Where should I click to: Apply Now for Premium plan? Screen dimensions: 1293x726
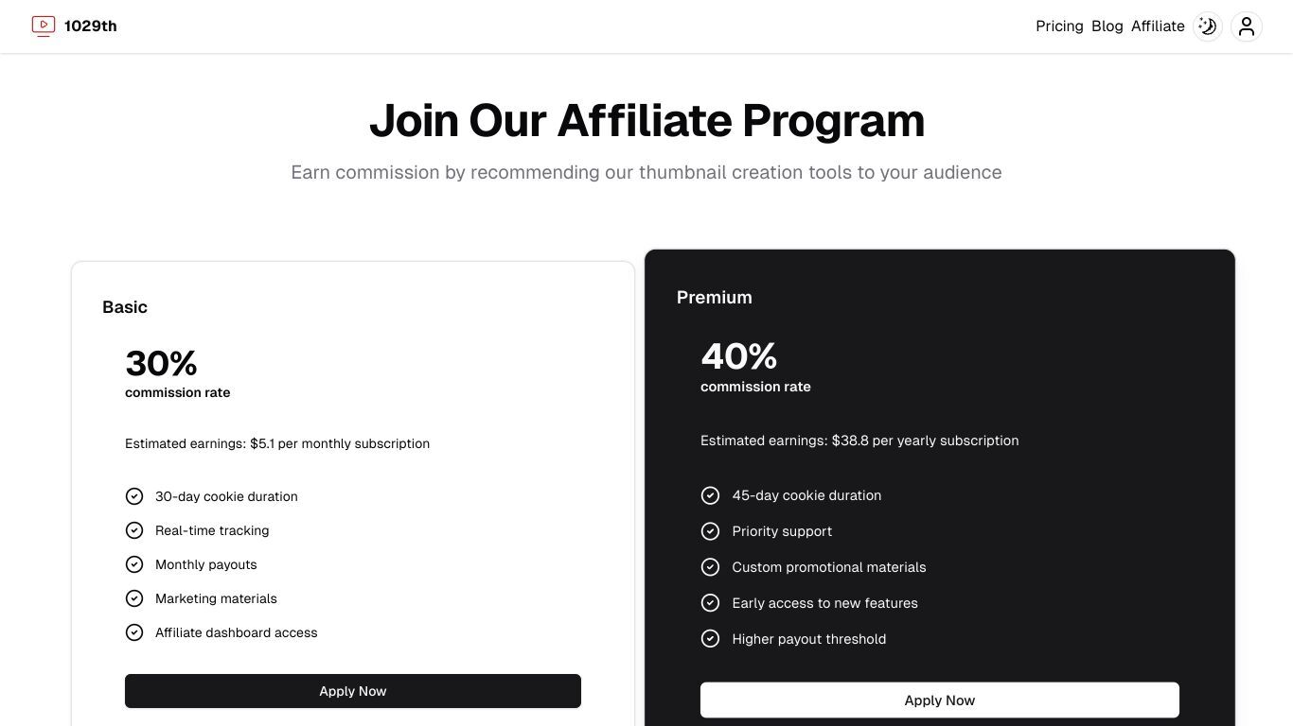940,700
